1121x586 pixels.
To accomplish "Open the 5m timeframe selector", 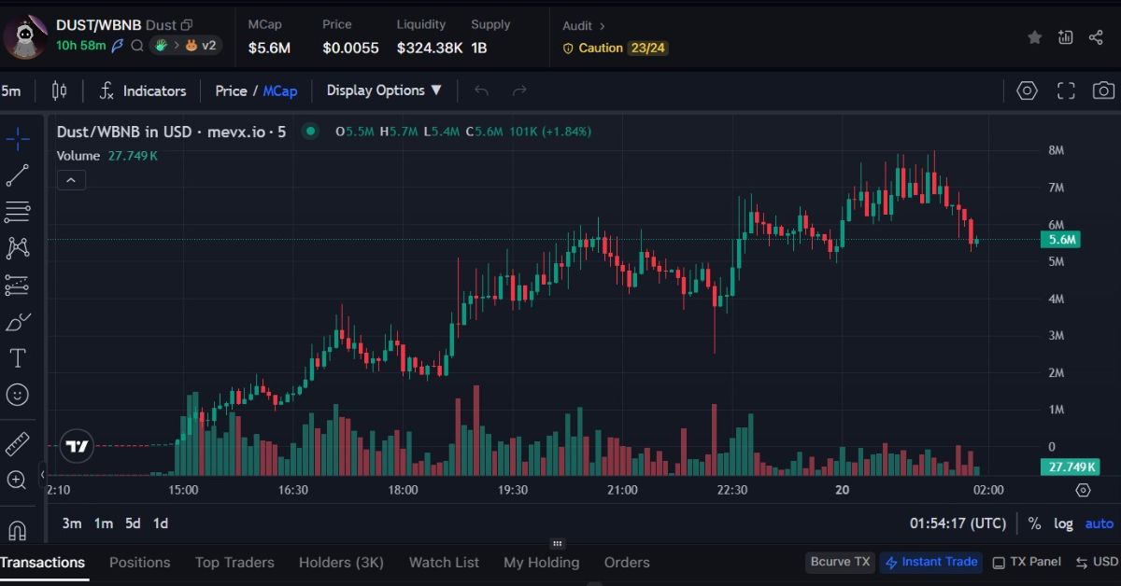I will [x=11, y=91].
